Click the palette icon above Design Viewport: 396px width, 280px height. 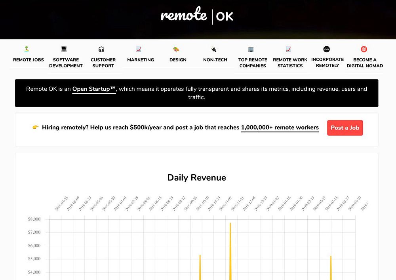(x=176, y=49)
